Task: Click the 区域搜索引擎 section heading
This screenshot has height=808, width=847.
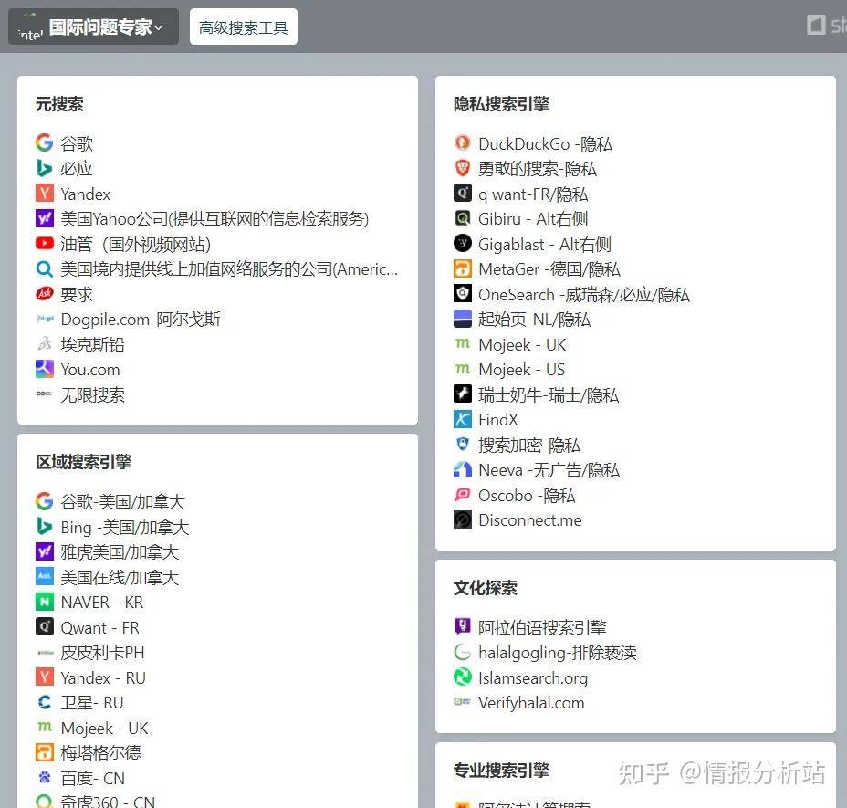Action: [84, 462]
